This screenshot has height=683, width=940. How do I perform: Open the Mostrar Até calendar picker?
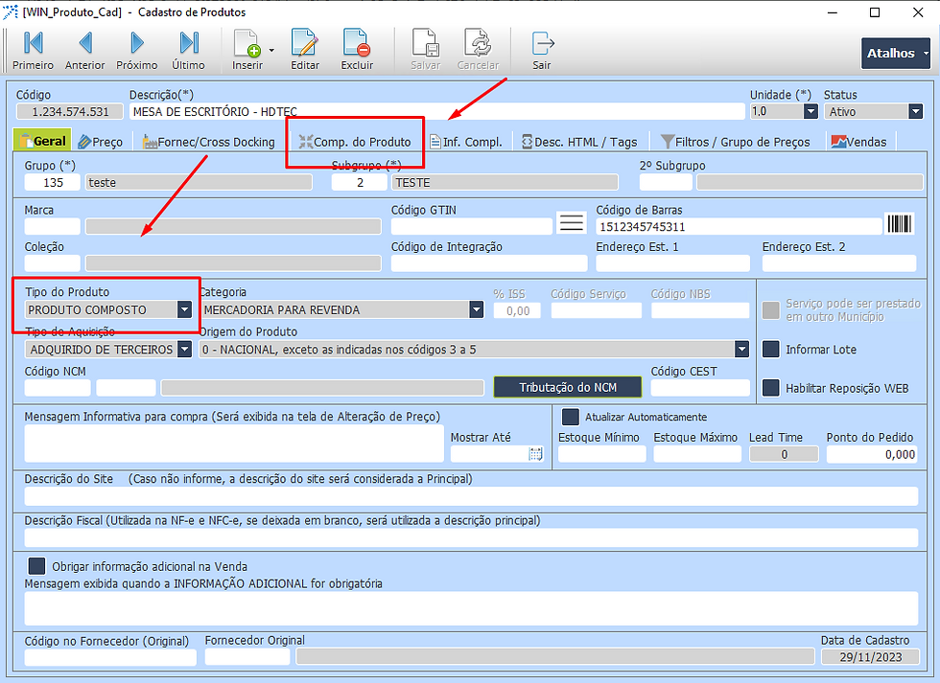pyautogui.click(x=535, y=454)
